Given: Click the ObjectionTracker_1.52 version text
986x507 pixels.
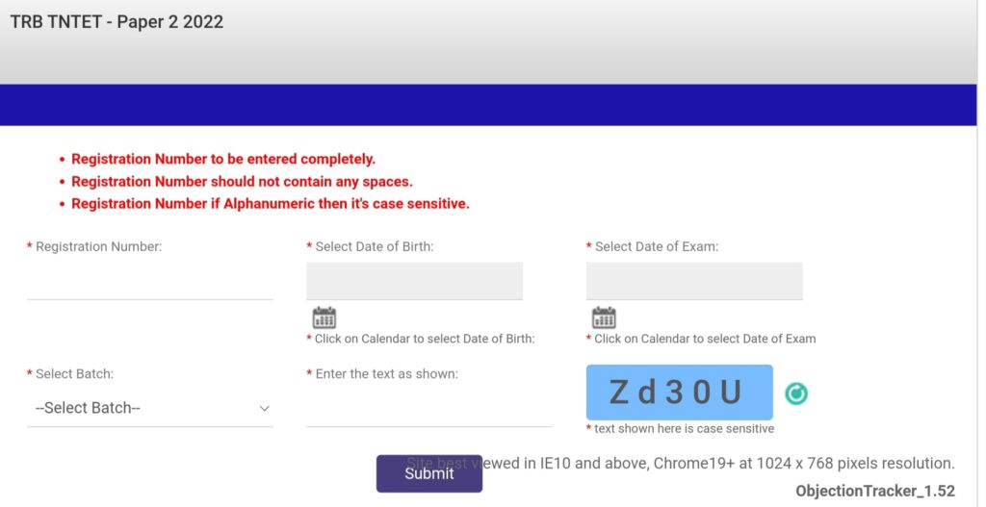Looking at the screenshot, I should click(x=874, y=492).
